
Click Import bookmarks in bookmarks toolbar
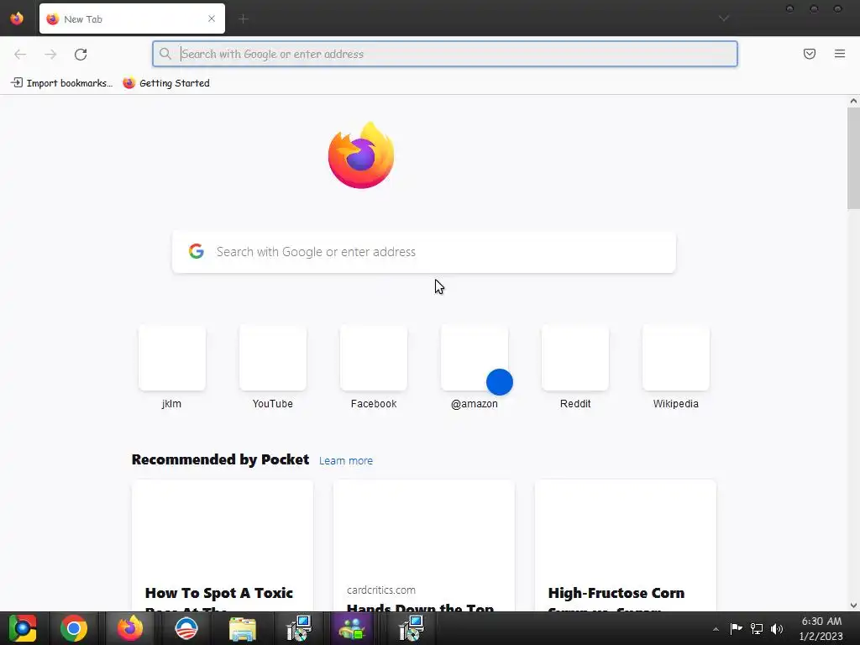click(x=61, y=83)
